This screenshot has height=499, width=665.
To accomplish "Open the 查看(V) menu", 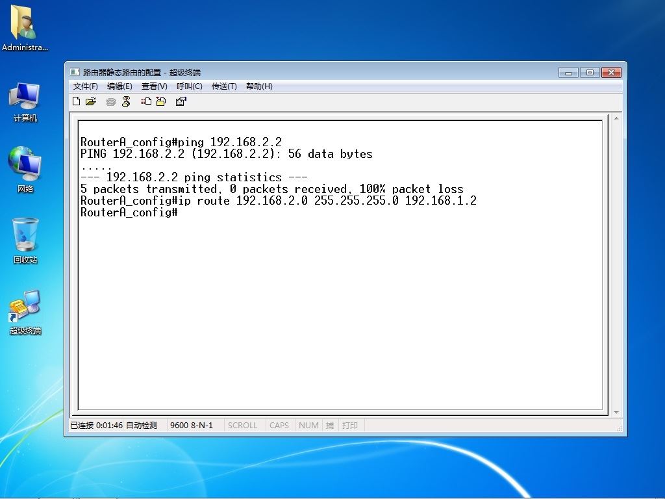I will point(155,86).
